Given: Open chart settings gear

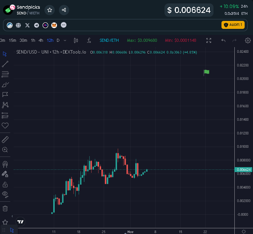Looking at the screenshot, I should pos(248,40).
